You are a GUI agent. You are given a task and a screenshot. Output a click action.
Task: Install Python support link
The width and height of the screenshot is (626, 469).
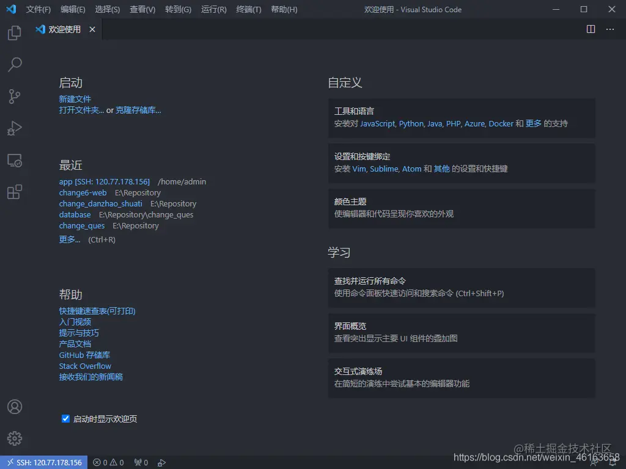click(x=411, y=123)
